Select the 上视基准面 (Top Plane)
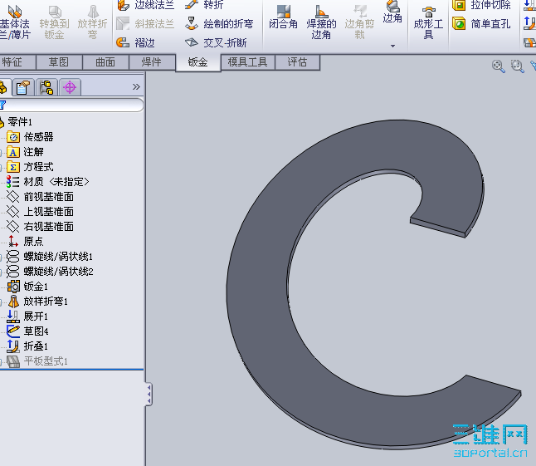The image size is (536, 466). click(x=41, y=212)
